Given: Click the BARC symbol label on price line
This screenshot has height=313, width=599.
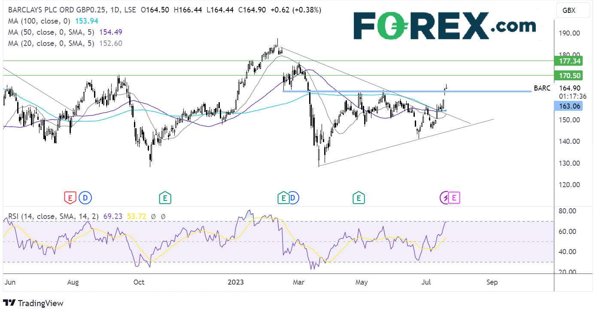Looking at the screenshot, I should [542, 88].
